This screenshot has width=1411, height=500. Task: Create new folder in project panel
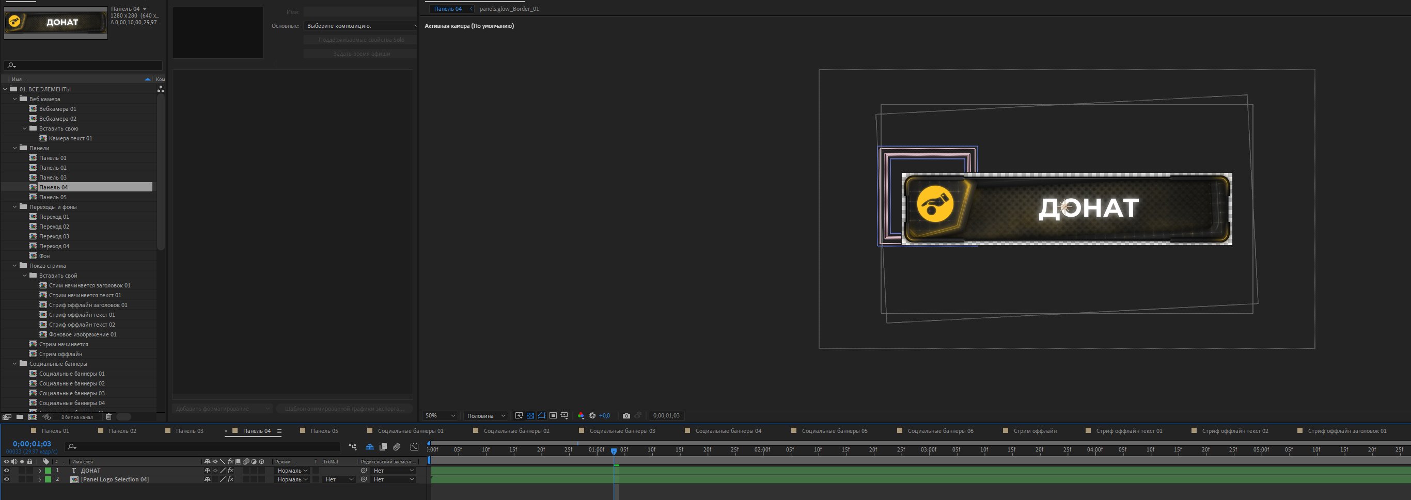coord(20,417)
